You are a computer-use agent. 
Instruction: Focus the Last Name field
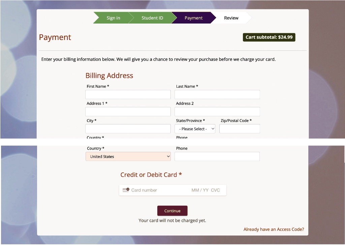[217, 94]
